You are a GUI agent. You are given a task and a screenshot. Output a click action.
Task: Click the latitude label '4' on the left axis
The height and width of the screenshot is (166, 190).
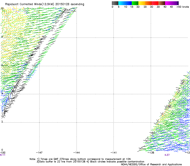pos(2,93)
